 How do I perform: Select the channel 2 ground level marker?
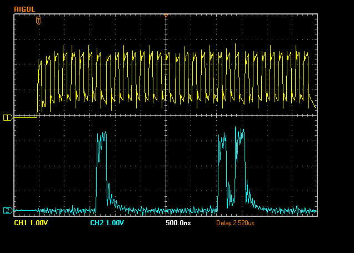point(8,211)
